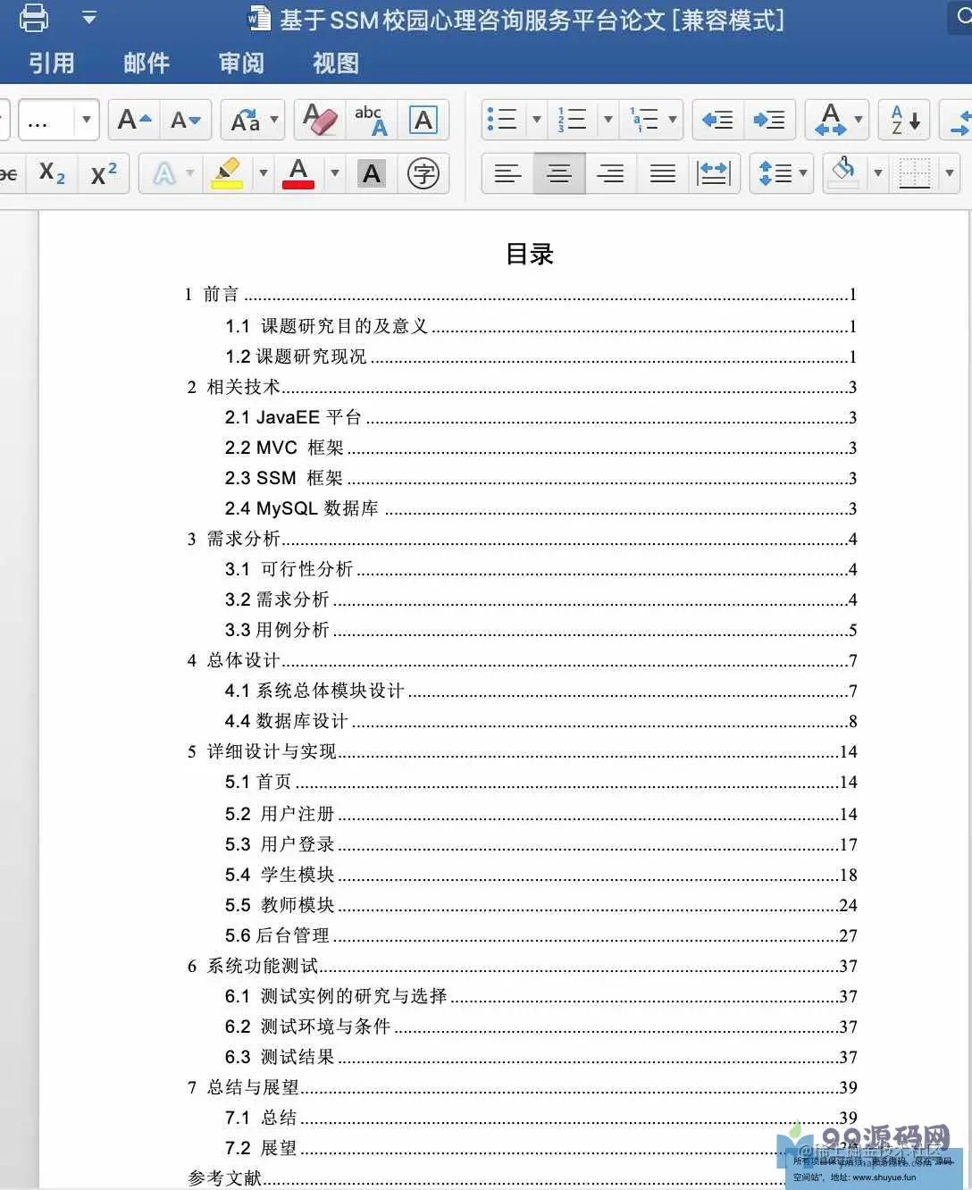Follow TOC entry 3.3 用例分析
This screenshot has height=1190, width=972.
pyautogui.click(x=540, y=630)
